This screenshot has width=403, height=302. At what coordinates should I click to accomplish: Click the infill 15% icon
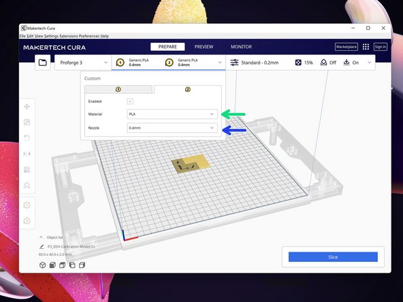pos(298,63)
